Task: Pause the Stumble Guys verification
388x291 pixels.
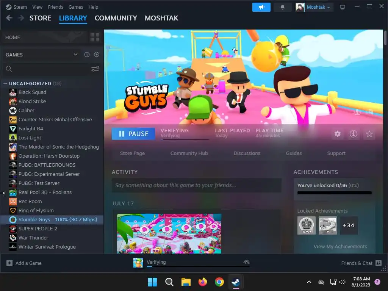Action: [133, 134]
